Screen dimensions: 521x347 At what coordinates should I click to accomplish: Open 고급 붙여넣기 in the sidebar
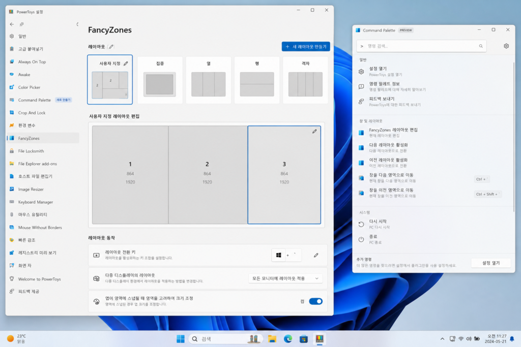[x=43, y=49]
